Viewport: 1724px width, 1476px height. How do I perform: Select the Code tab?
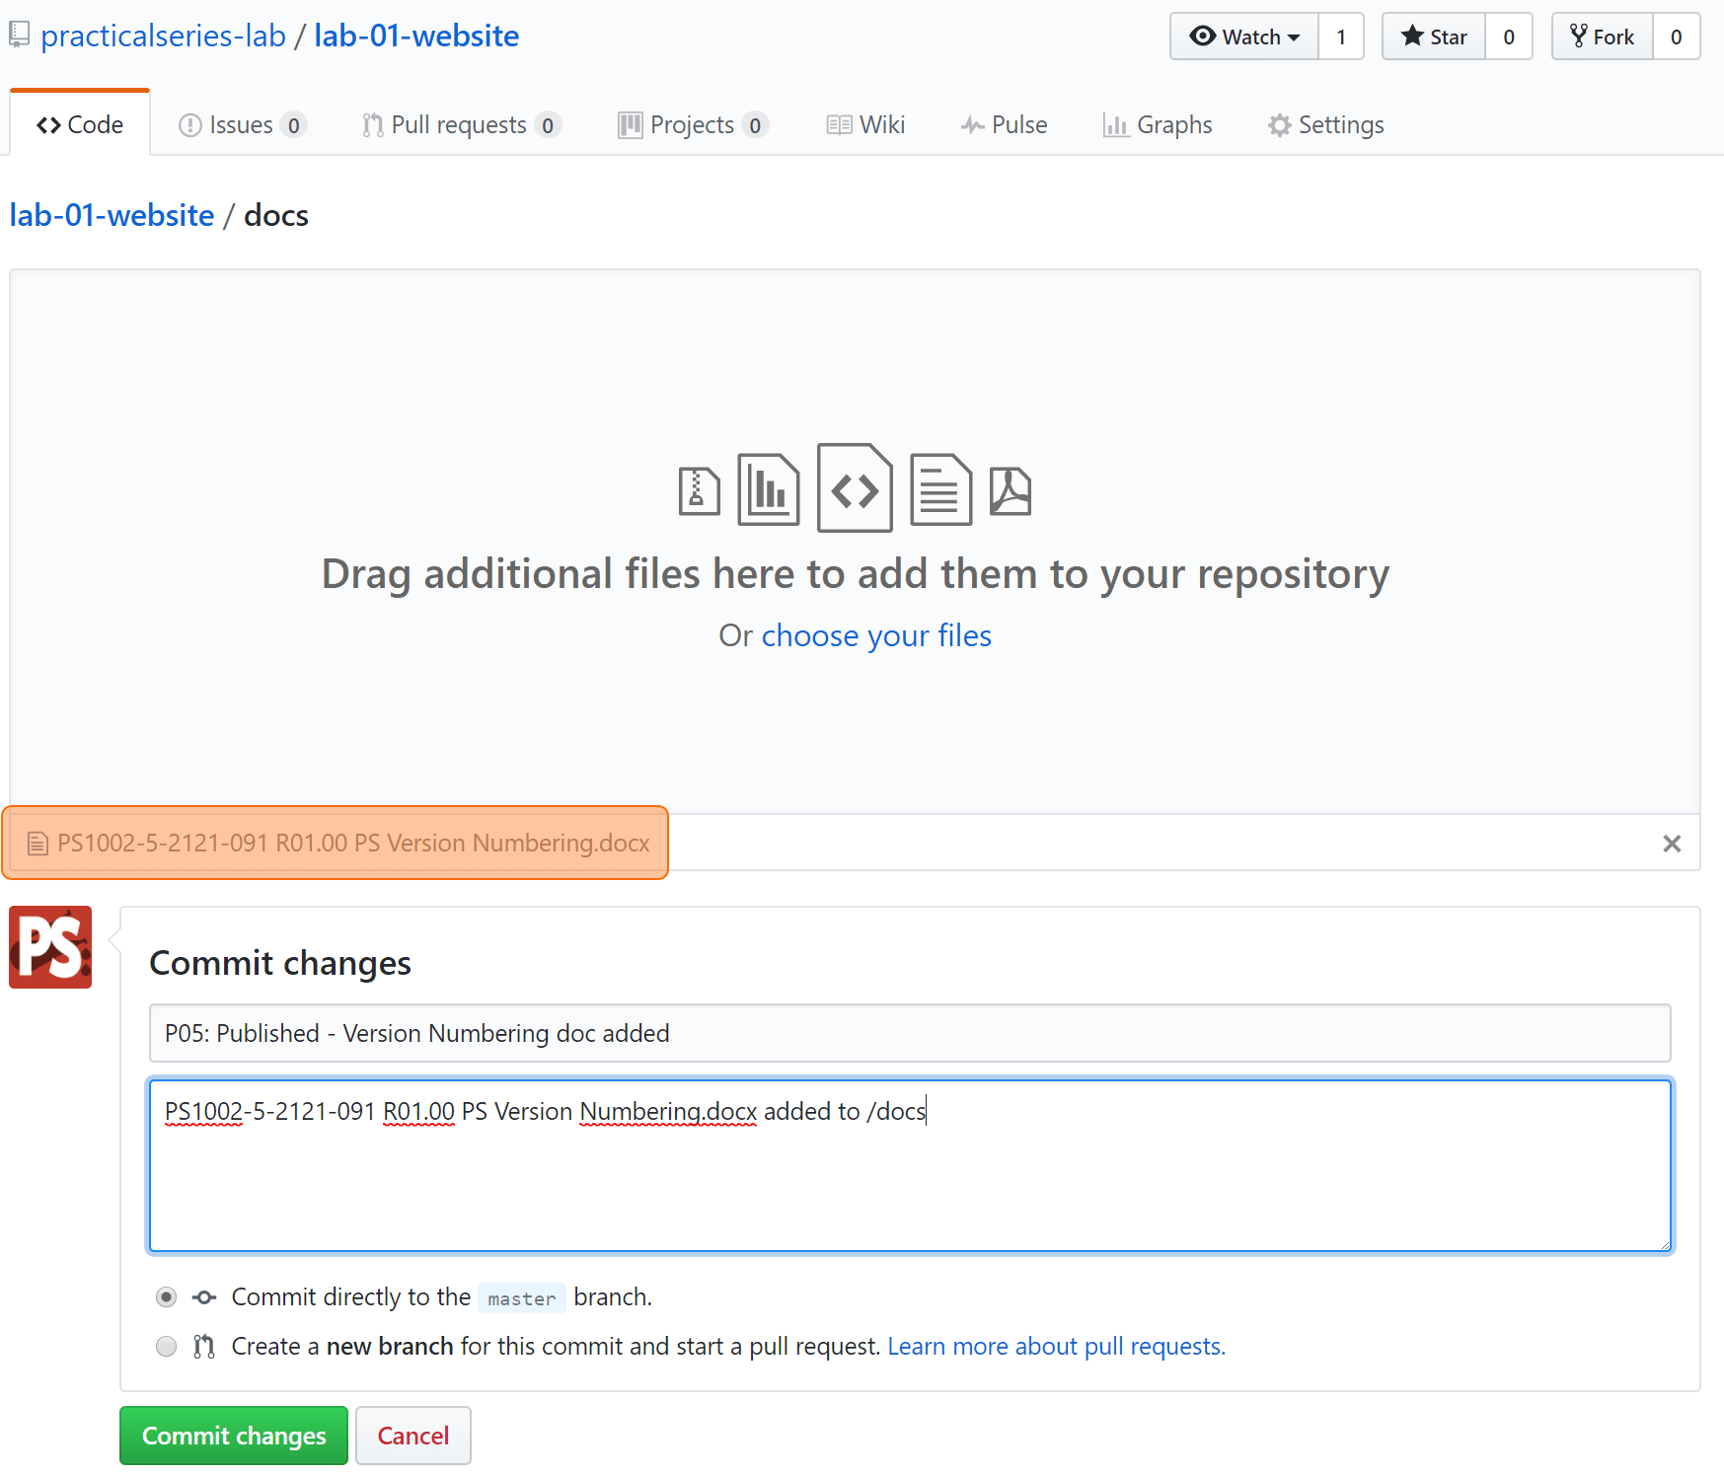pyautogui.click(x=80, y=124)
